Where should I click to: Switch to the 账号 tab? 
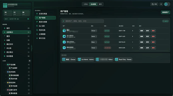(100, 4)
